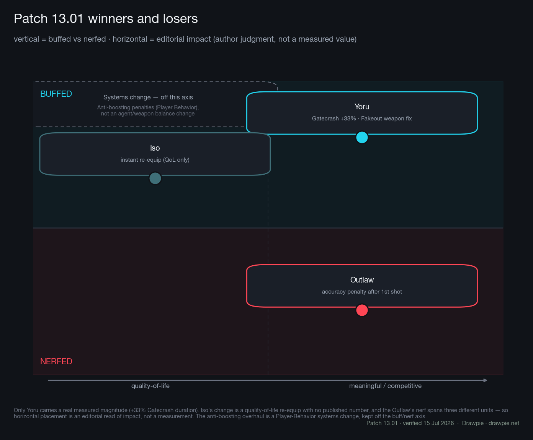The width and height of the screenshot is (533, 440).
Task: Select the red Outlaw data point
Action: pyautogui.click(x=362, y=310)
